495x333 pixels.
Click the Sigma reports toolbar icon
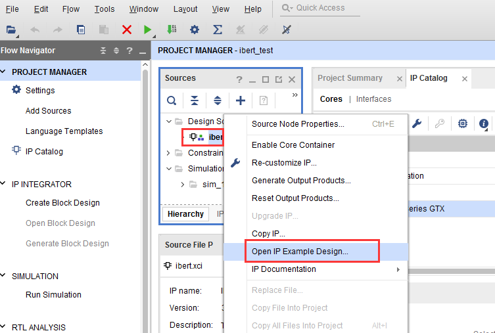(218, 30)
